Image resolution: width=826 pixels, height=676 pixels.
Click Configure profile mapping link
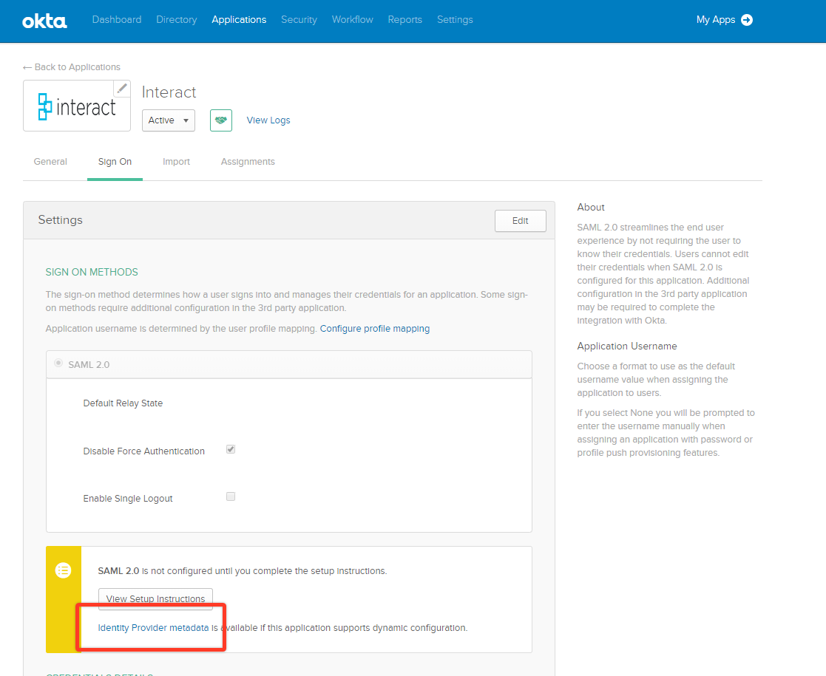pyautogui.click(x=374, y=329)
